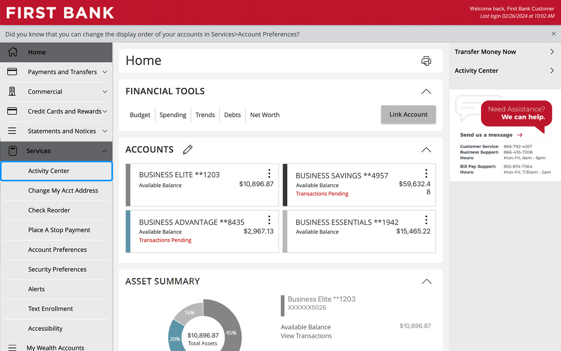561x351 pixels.
Task: Collapse the Services menu chevron
Action: [x=105, y=151]
